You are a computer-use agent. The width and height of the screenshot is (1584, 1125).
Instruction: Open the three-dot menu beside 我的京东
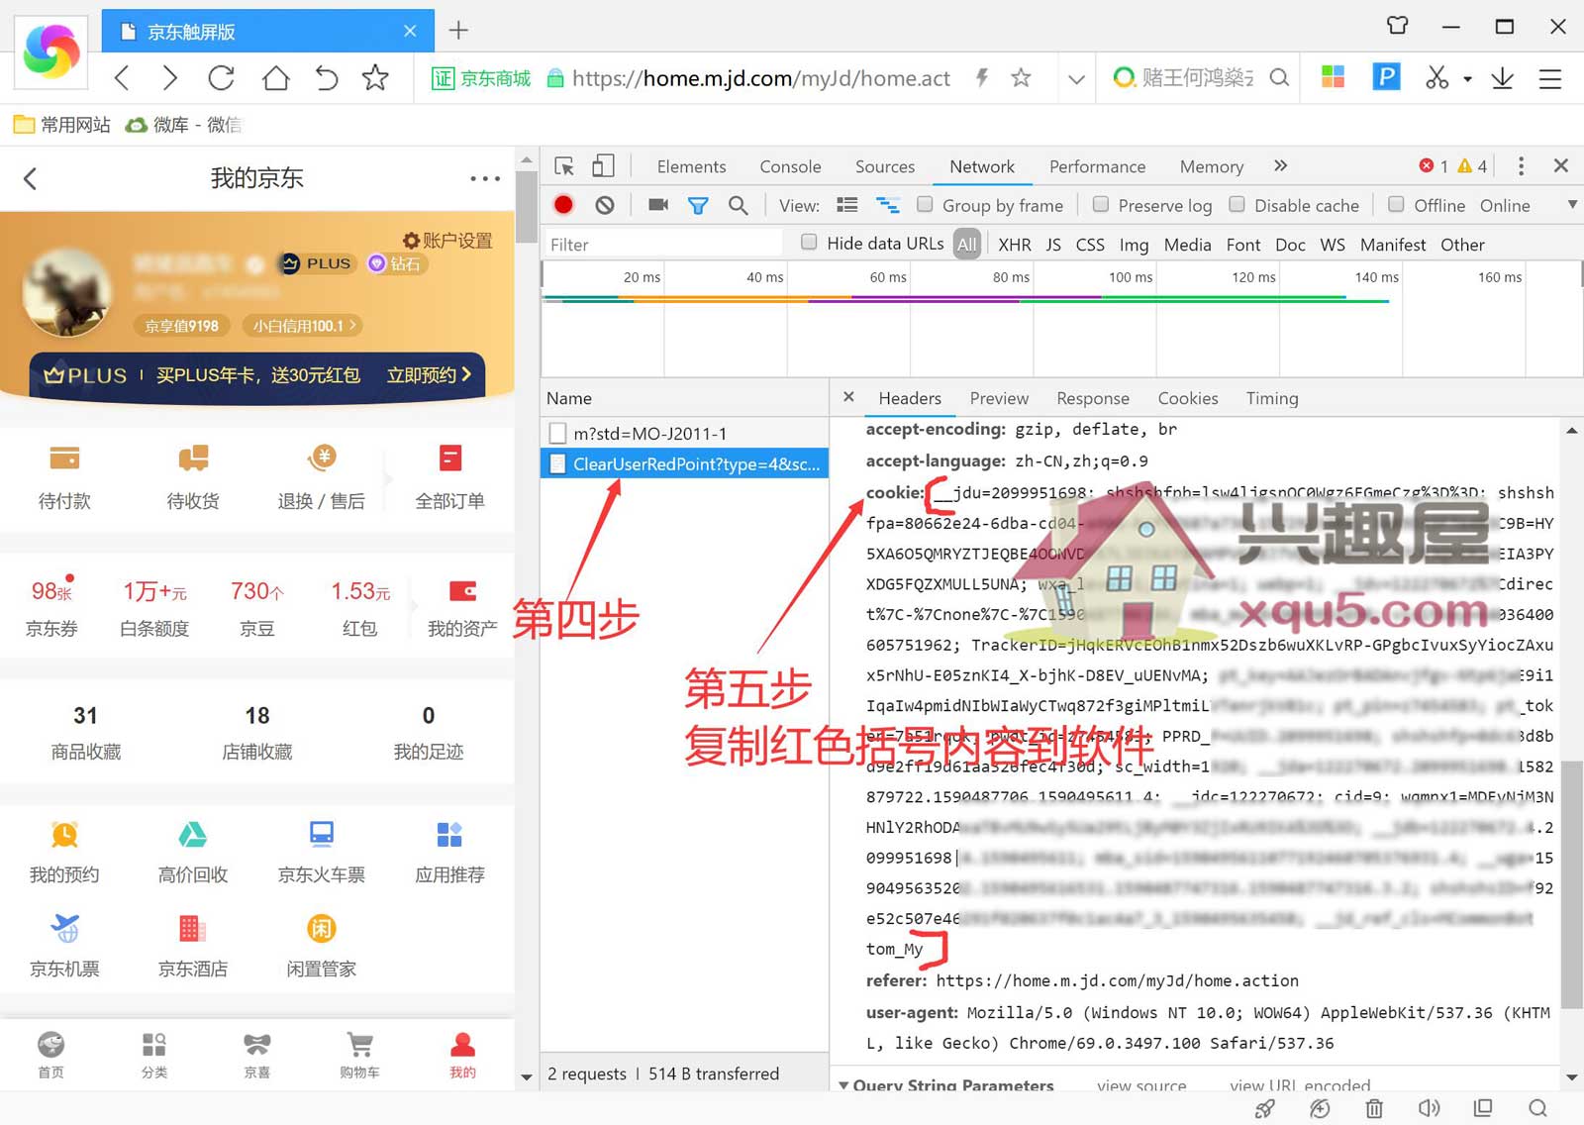point(485,179)
